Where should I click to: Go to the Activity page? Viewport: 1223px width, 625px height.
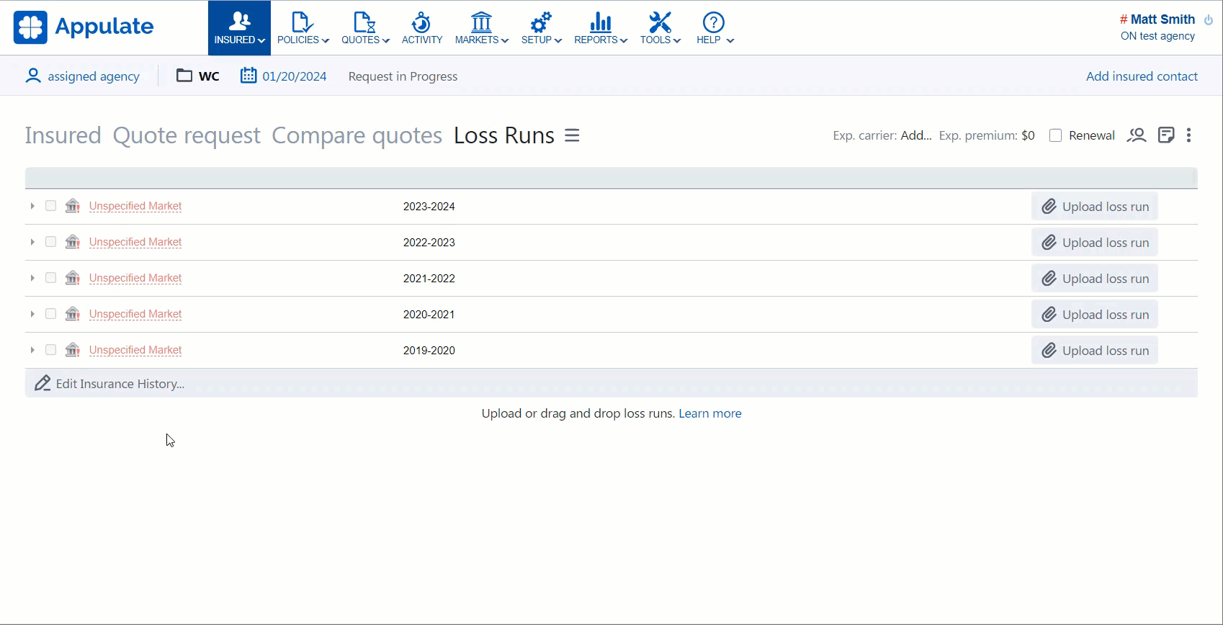click(422, 28)
